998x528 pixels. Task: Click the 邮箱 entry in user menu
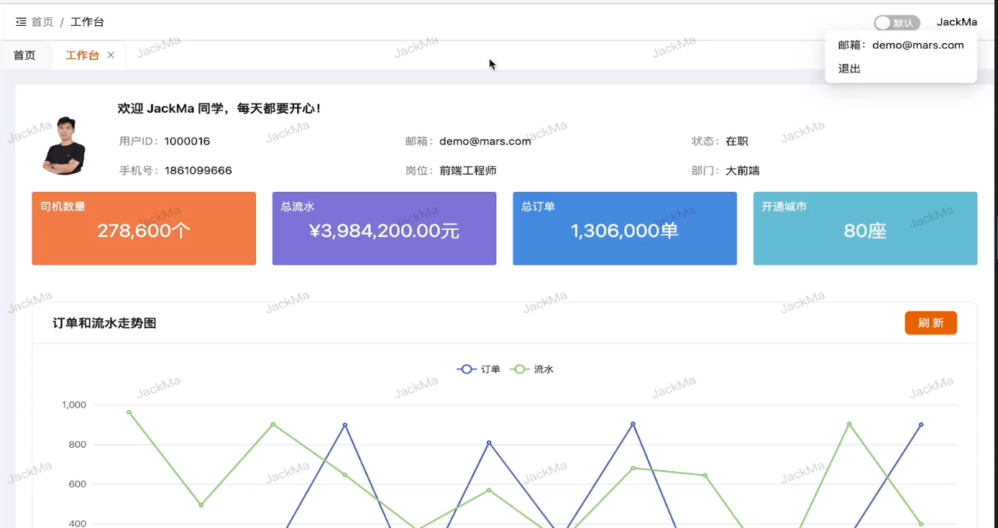point(900,45)
